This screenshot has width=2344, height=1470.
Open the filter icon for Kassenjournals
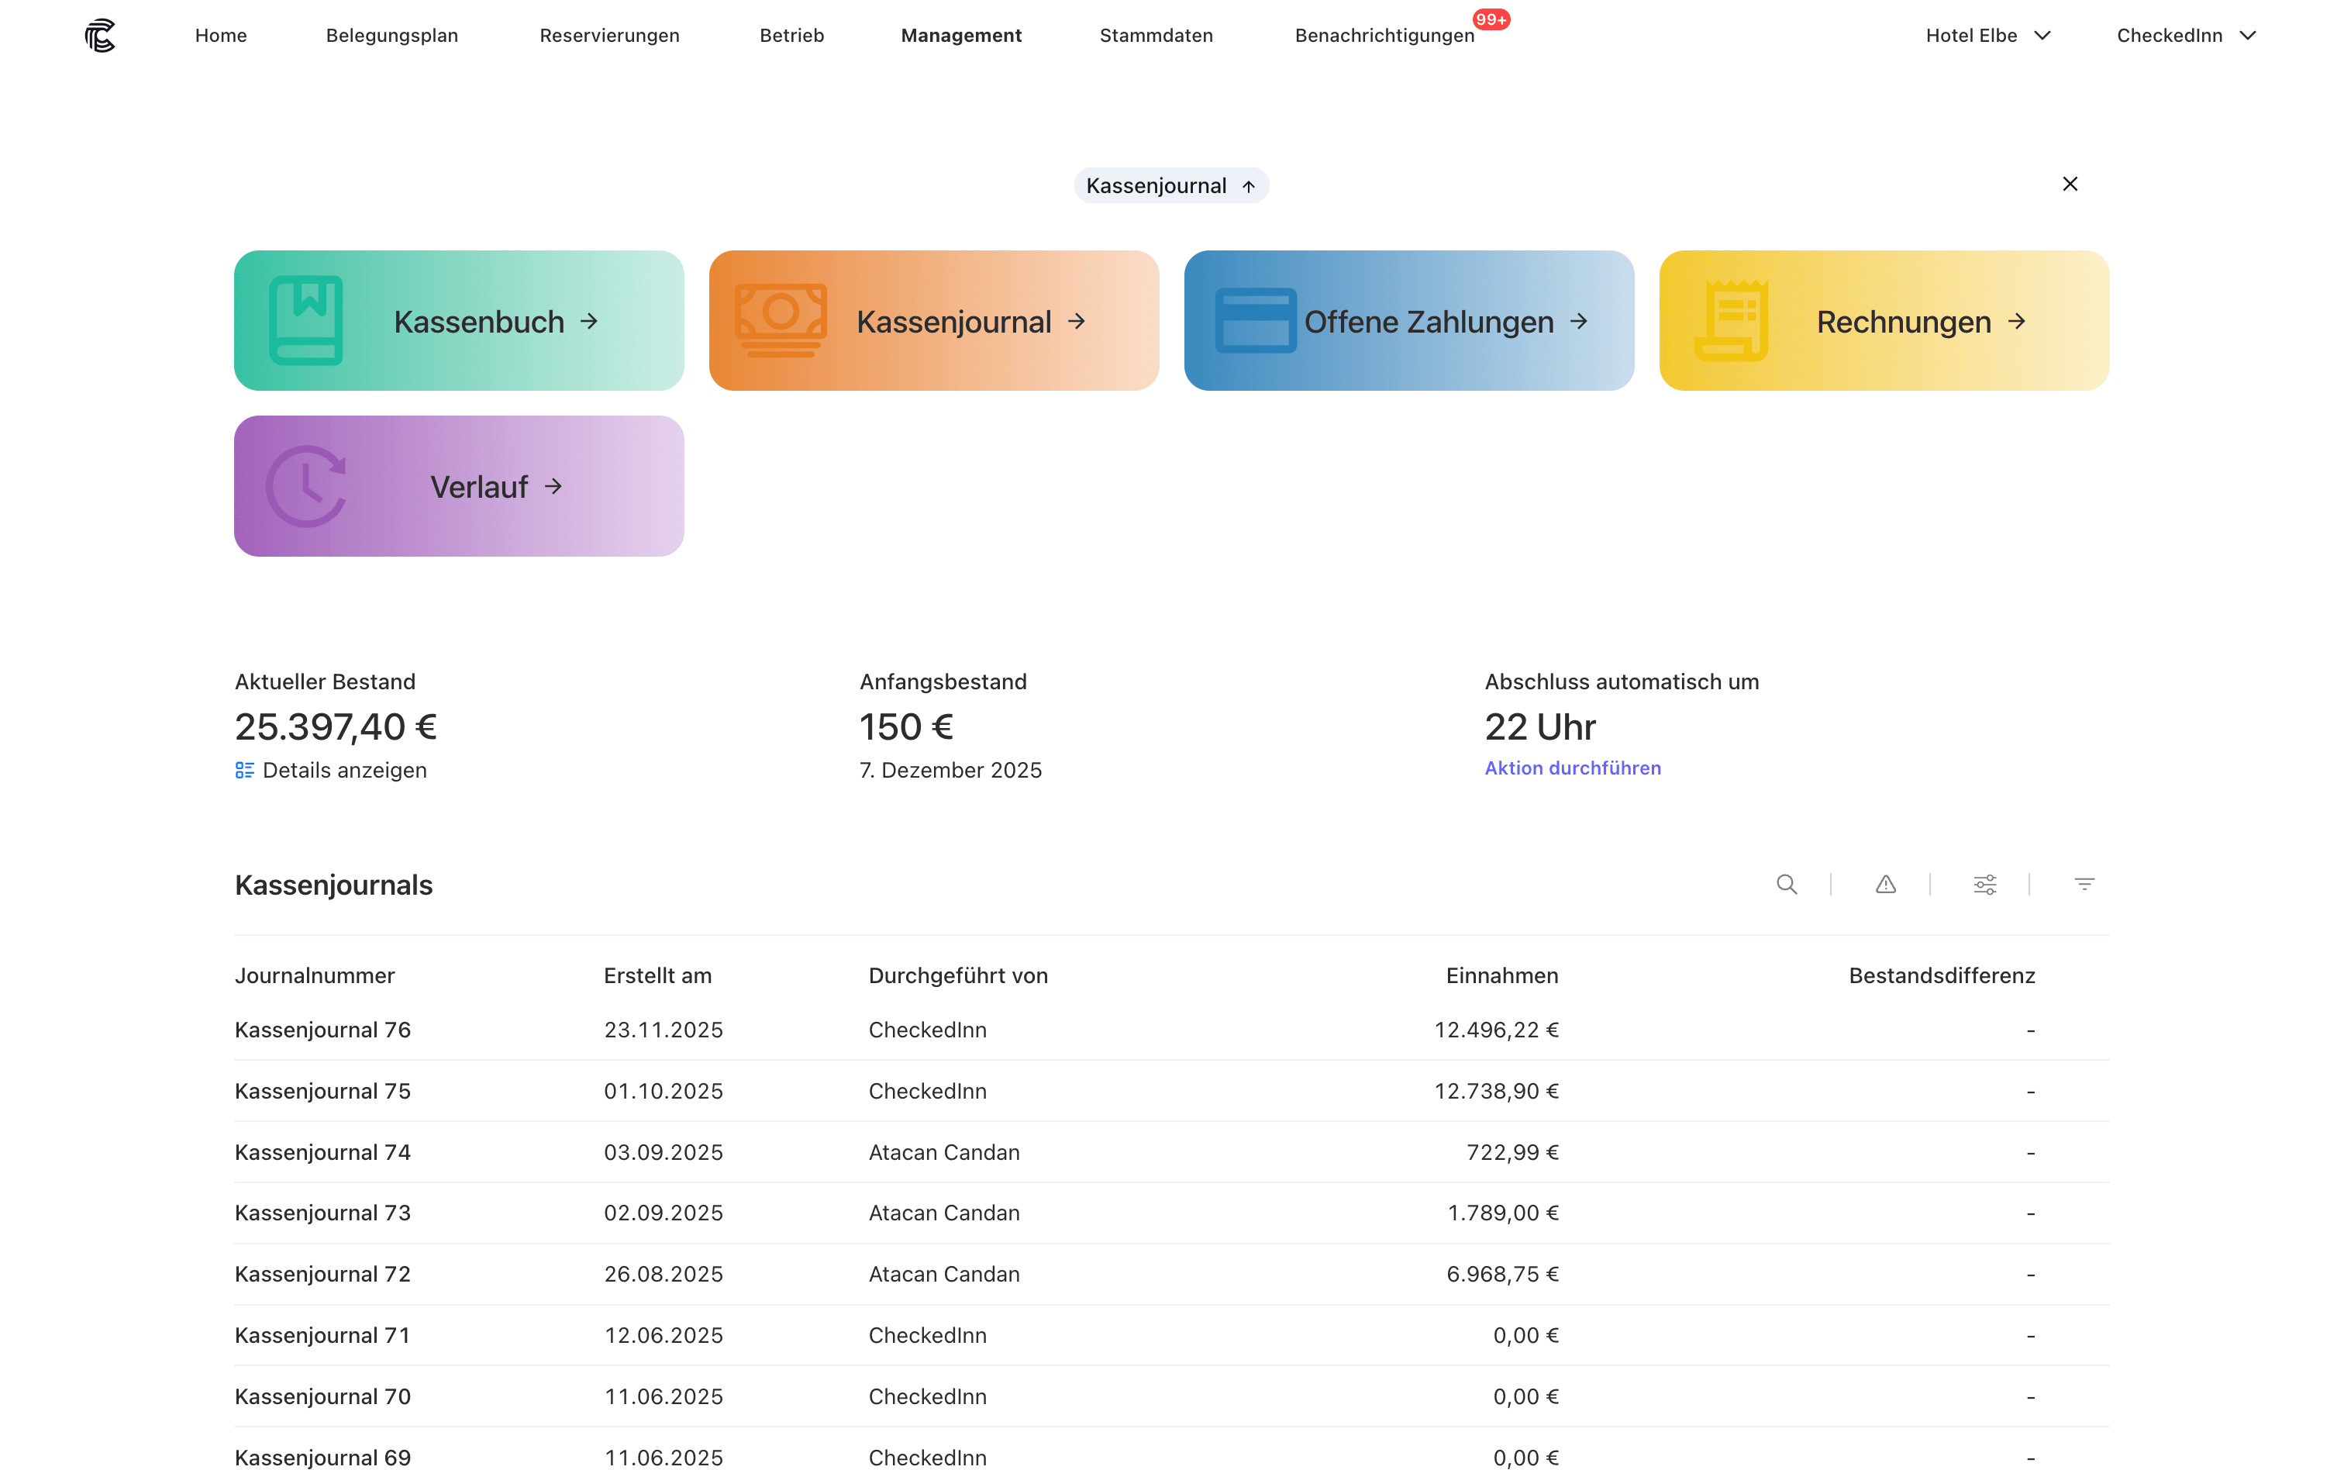pos(2084,884)
